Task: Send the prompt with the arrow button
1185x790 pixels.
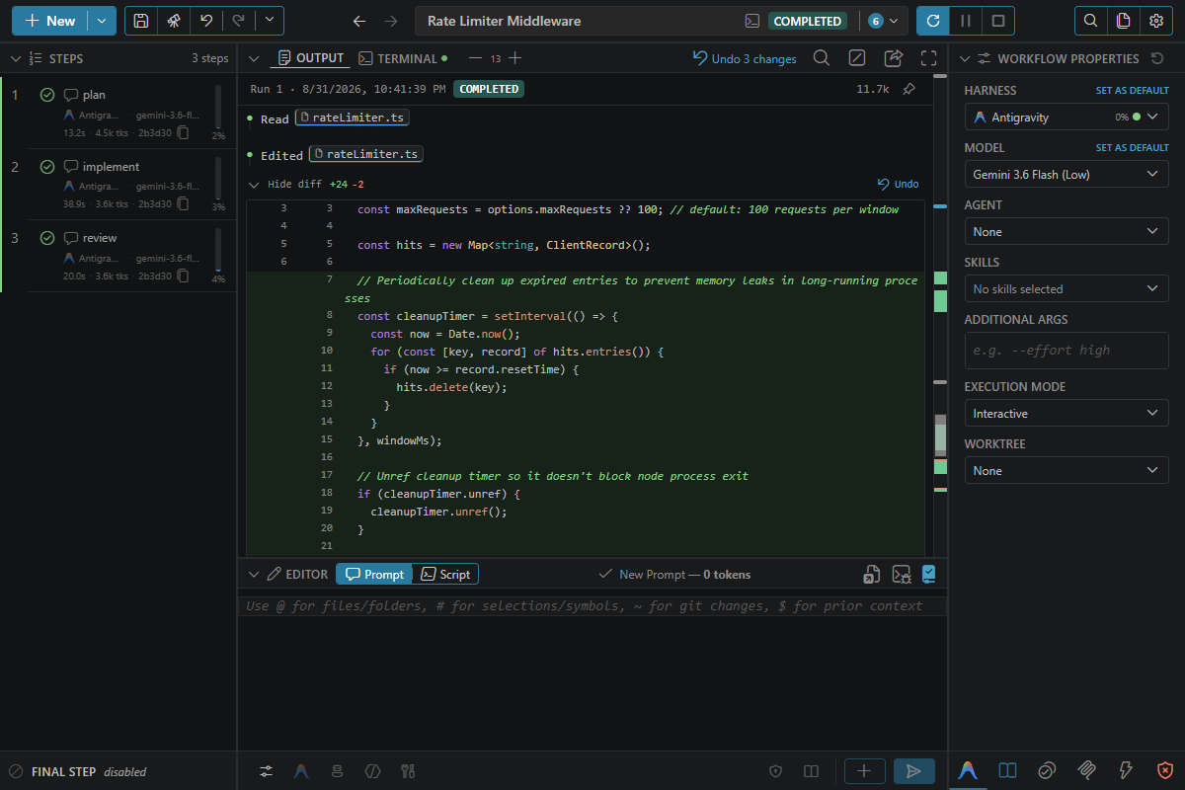Action: (x=914, y=771)
